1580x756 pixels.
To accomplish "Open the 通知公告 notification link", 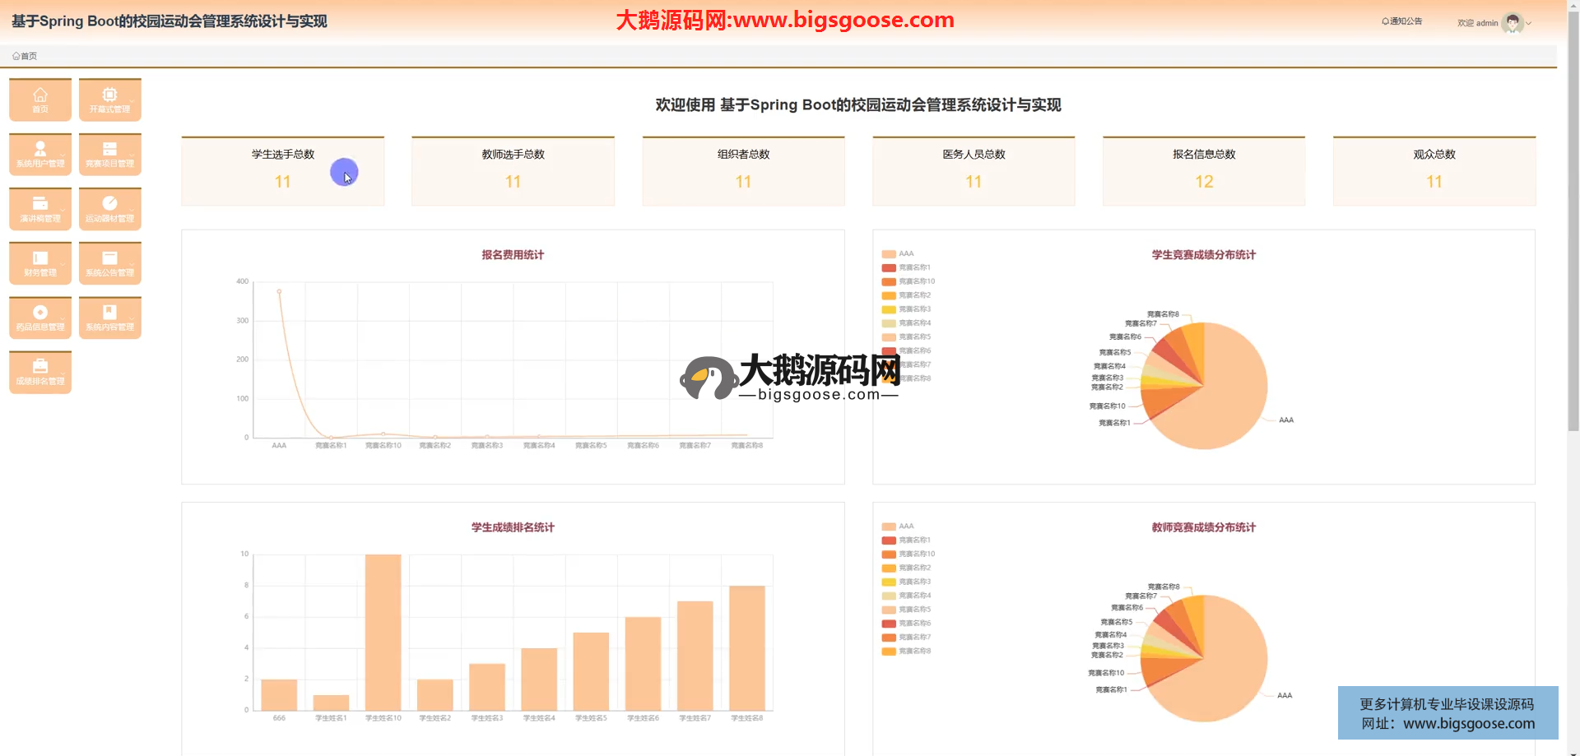I will pyautogui.click(x=1401, y=21).
